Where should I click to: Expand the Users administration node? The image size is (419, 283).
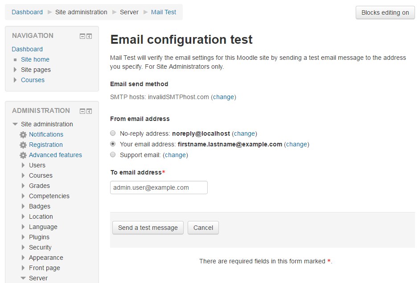click(x=23, y=165)
